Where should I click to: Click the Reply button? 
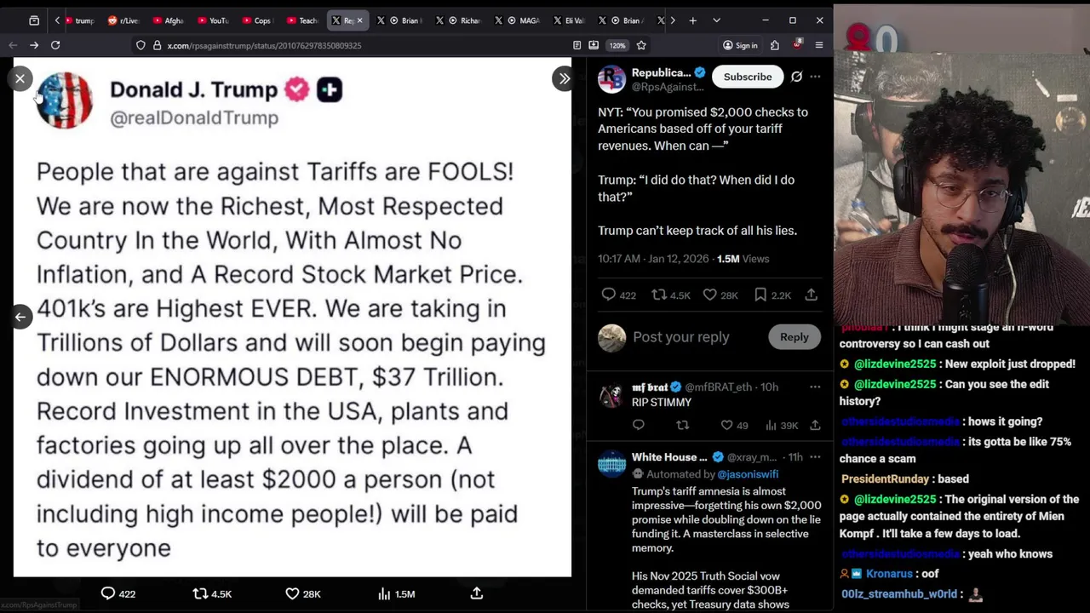point(794,337)
